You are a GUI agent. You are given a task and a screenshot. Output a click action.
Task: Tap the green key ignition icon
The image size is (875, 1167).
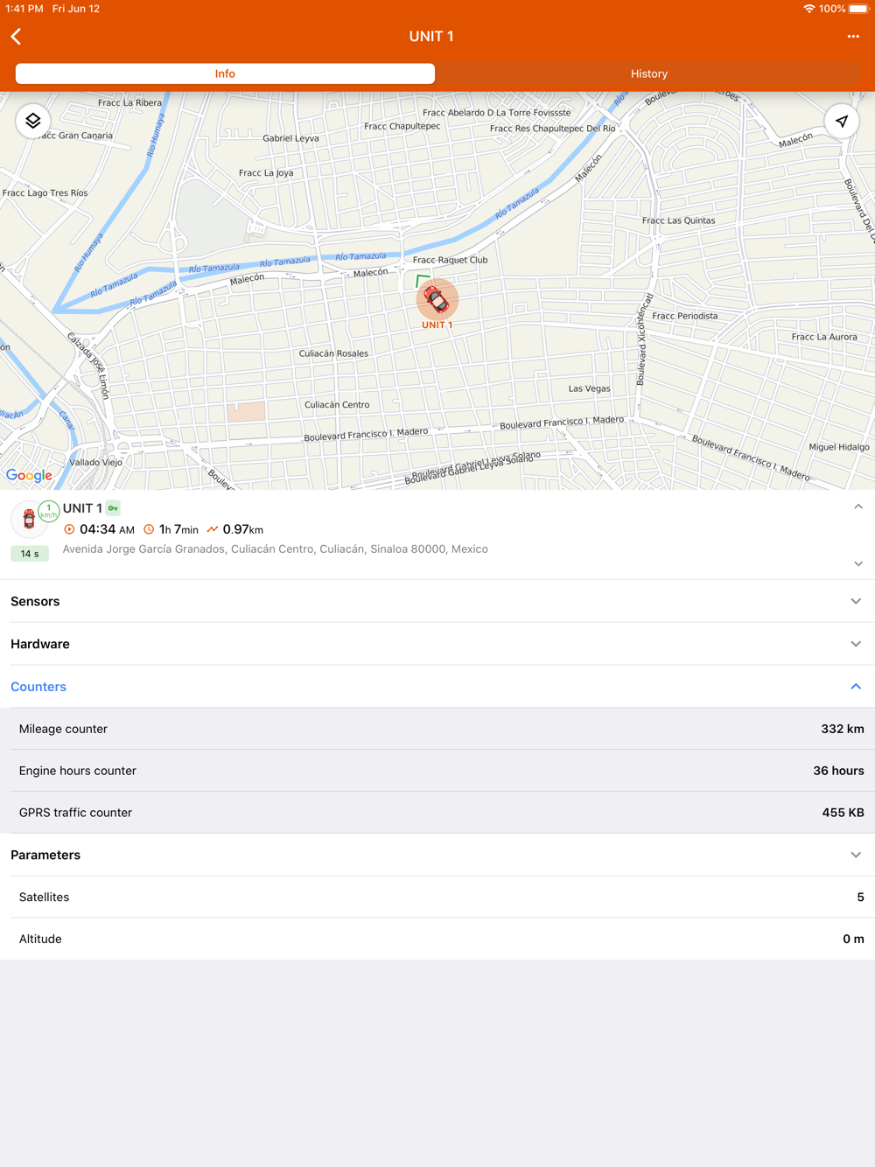[113, 507]
